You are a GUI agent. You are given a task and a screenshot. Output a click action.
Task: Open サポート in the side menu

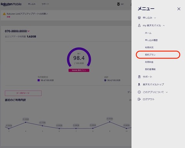(148, 77)
